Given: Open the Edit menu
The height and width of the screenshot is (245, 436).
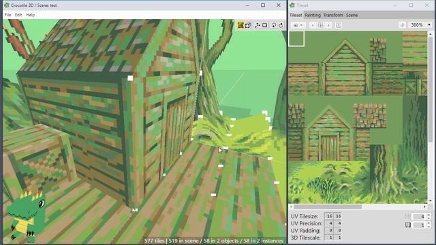Looking at the screenshot, I should coord(18,15).
